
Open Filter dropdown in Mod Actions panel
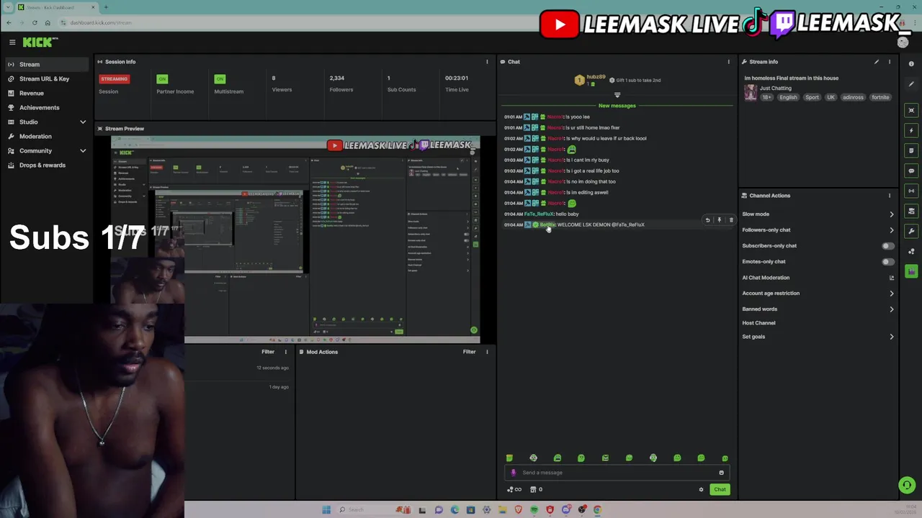point(469,352)
